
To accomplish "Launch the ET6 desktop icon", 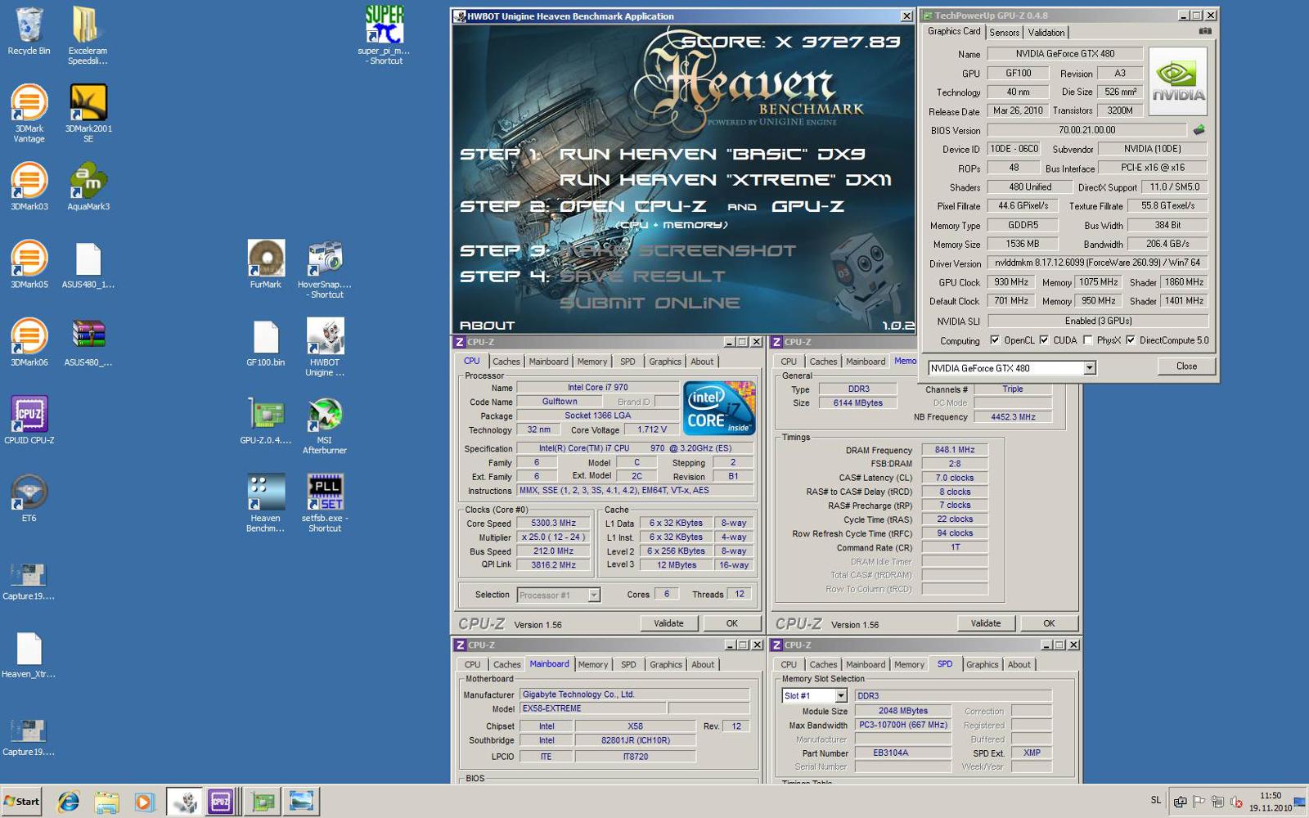I will pos(29,497).
